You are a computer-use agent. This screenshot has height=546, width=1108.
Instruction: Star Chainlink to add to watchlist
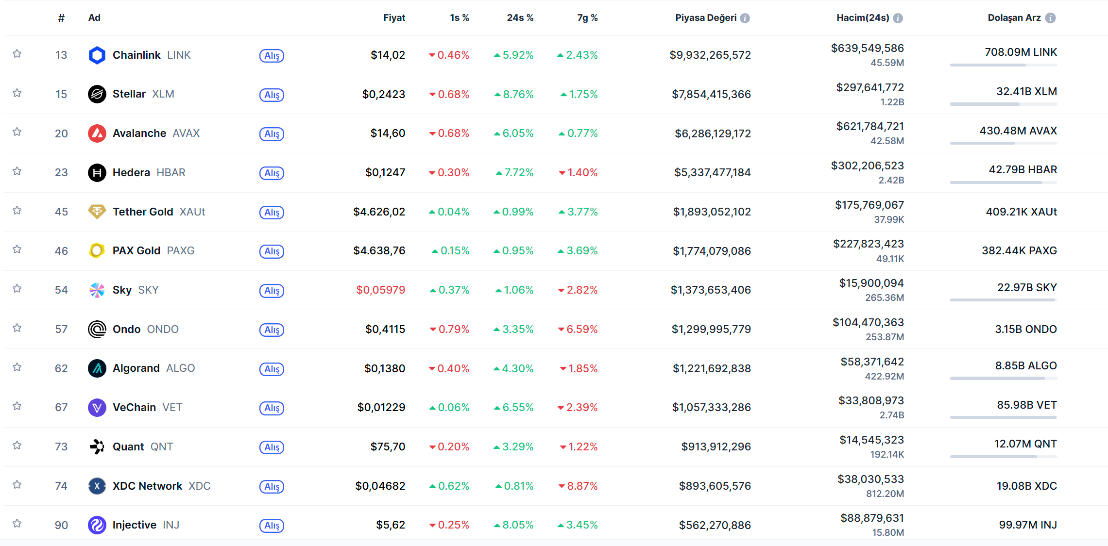(17, 54)
